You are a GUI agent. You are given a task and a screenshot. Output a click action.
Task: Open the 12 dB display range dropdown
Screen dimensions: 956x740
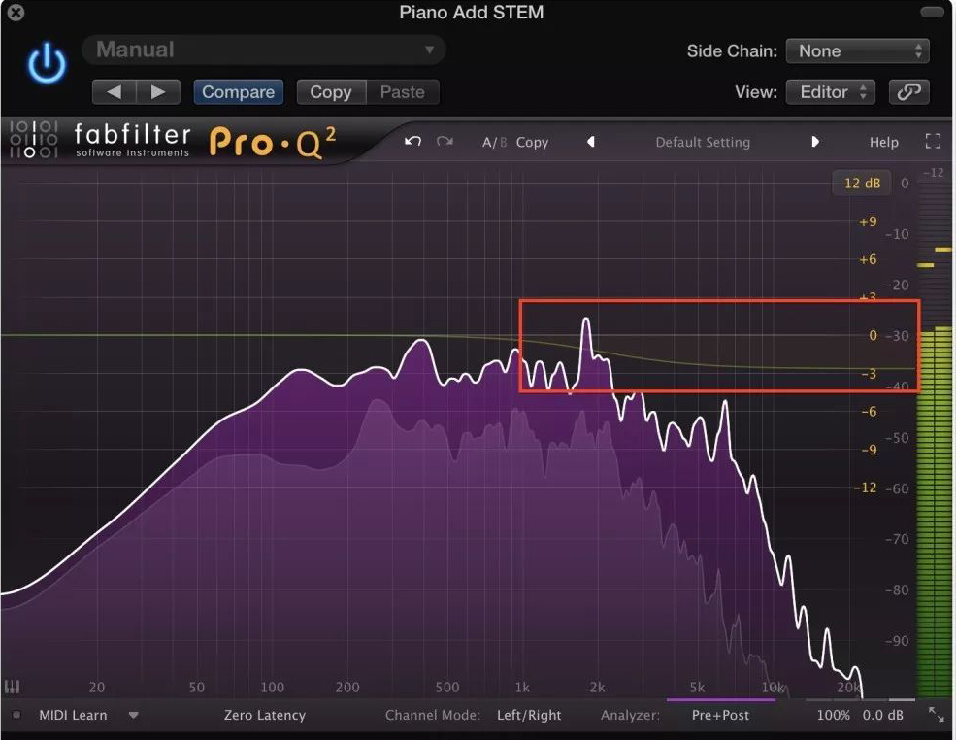coord(862,183)
